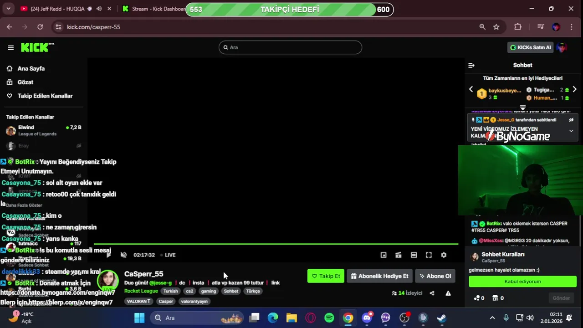Viewport: 583px width, 328px height.
Task: Expand the pinned message chevron
Action: click(x=571, y=131)
